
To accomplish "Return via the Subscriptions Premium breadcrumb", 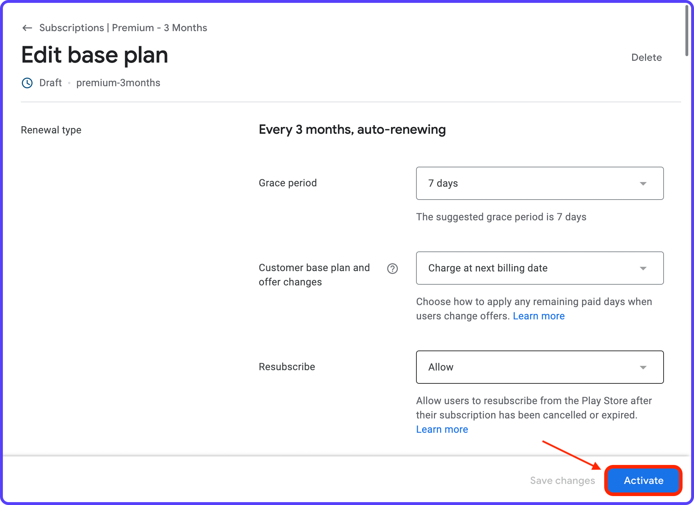I will pos(123,28).
